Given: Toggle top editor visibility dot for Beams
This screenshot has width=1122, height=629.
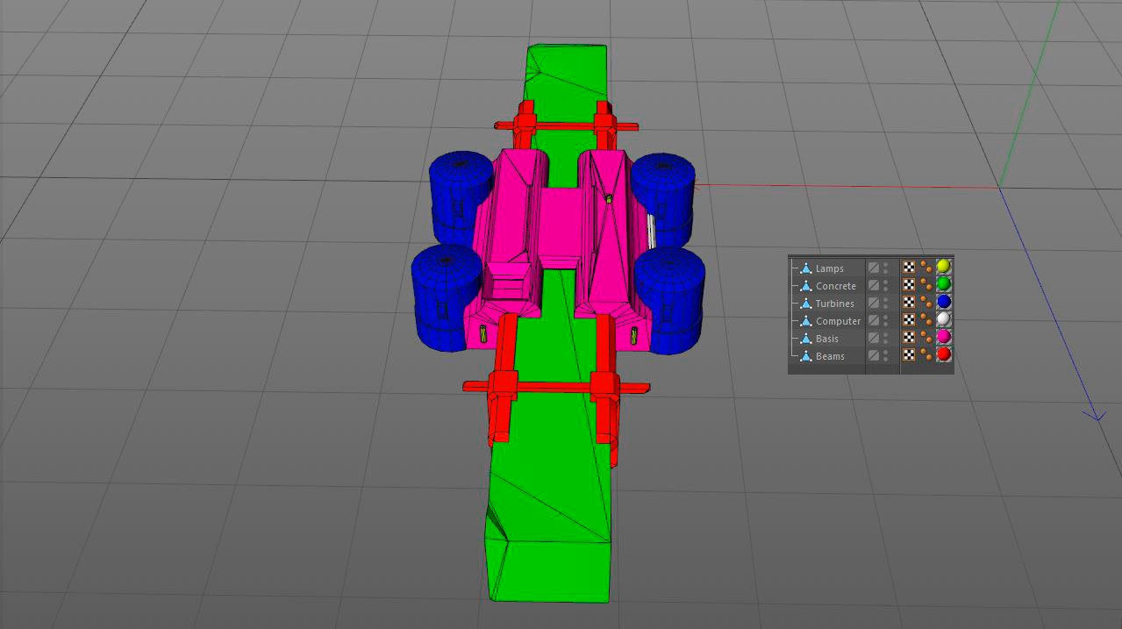Looking at the screenshot, I should [x=885, y=352].
